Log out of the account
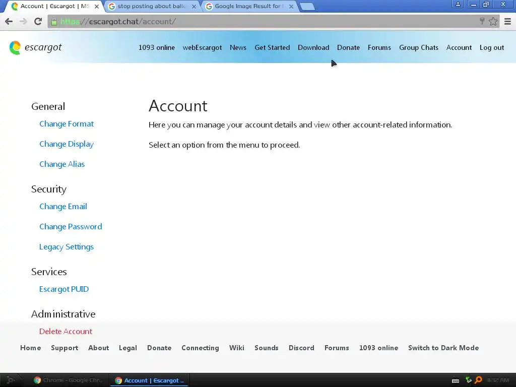Viewport: 516px width, 387px height. pyautogui.click(x=492, y=48)
